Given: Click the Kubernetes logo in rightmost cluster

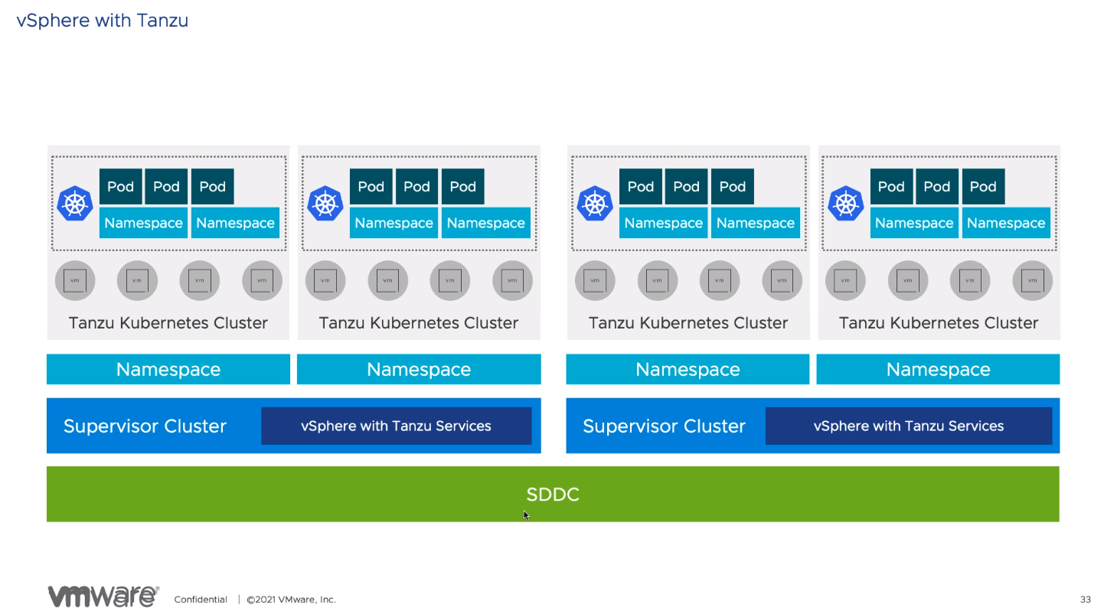Looking at the screenshot, I should pyautogui.click(x=845, y=204).
